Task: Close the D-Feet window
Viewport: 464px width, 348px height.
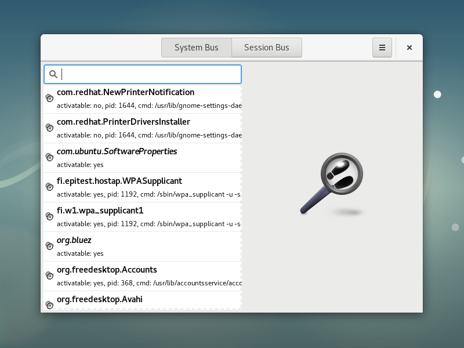Action: [x=409, y=48]
